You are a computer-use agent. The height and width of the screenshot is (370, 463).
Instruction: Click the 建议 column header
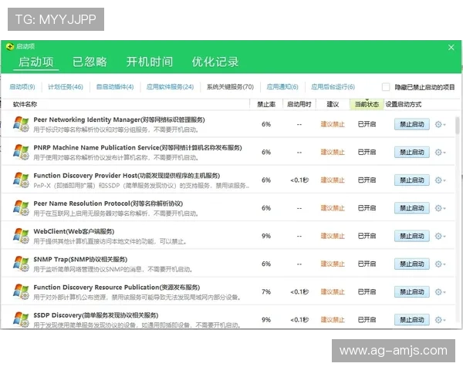pos(333,104)
